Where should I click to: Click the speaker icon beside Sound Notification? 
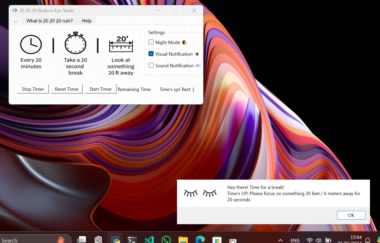198,65
